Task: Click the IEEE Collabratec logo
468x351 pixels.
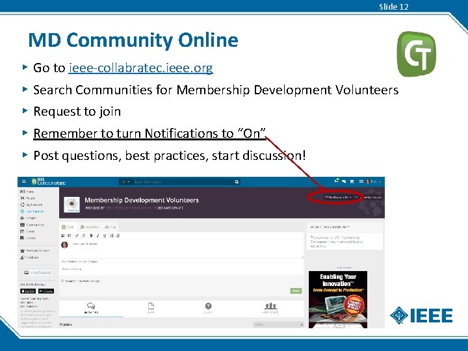Action: click(49, 181)
